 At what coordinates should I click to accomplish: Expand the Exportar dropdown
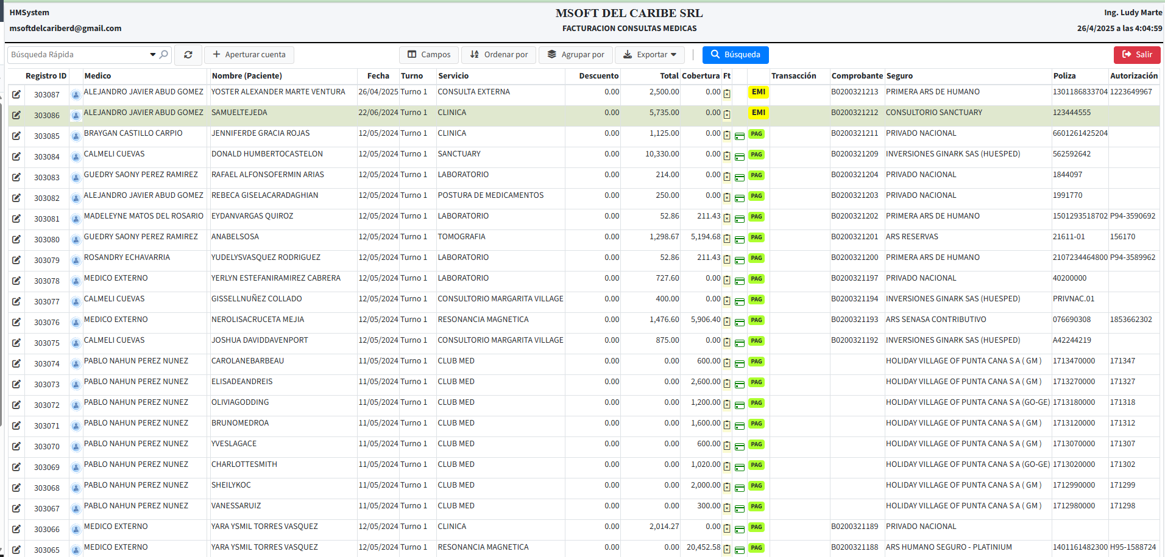[x=650, y=55]
